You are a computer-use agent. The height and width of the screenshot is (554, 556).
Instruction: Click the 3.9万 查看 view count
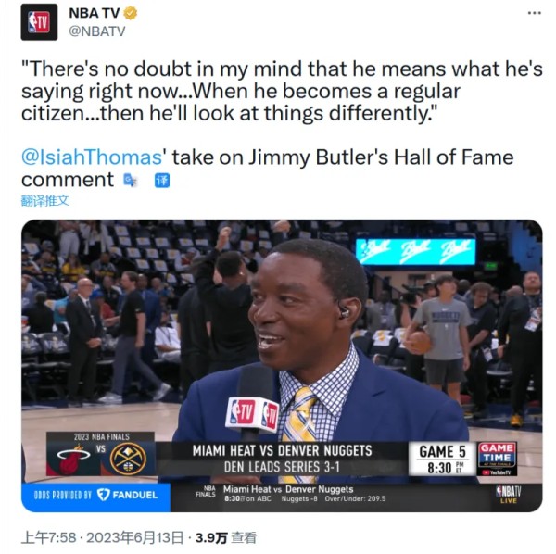[225, 537]
